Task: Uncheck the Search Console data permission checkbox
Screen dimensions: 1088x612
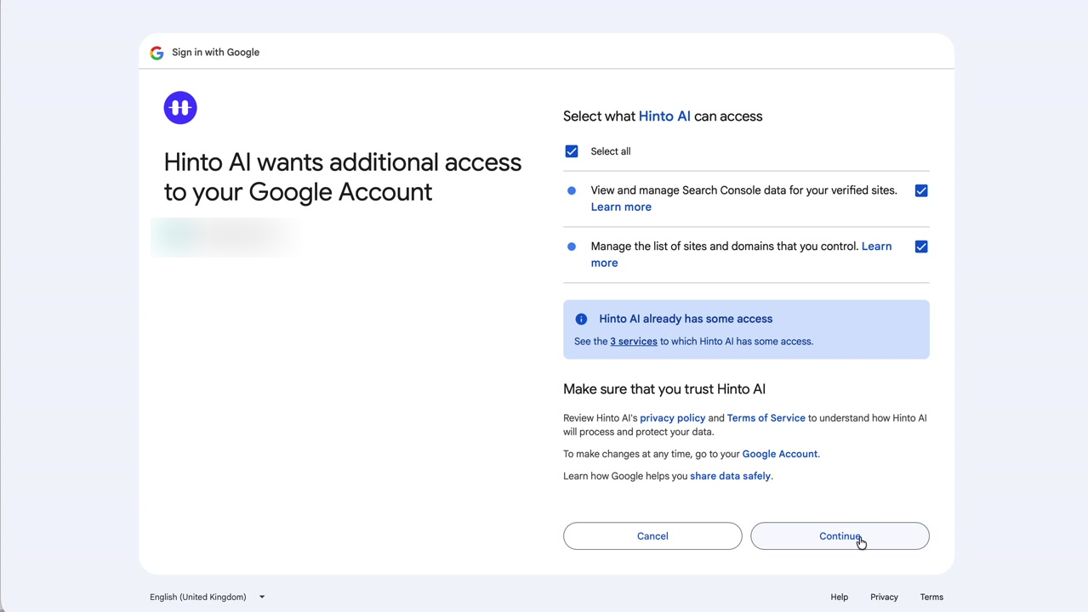Action: (920, 190)
